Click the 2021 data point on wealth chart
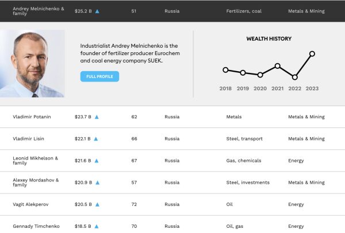Image resolution: width=345 pixels, height=233 pixels. click(x=278, y=66)
